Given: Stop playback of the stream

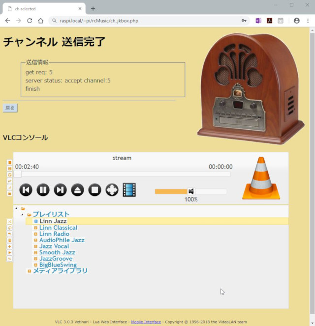Looking at the screenshot, I should pos(95,190).
